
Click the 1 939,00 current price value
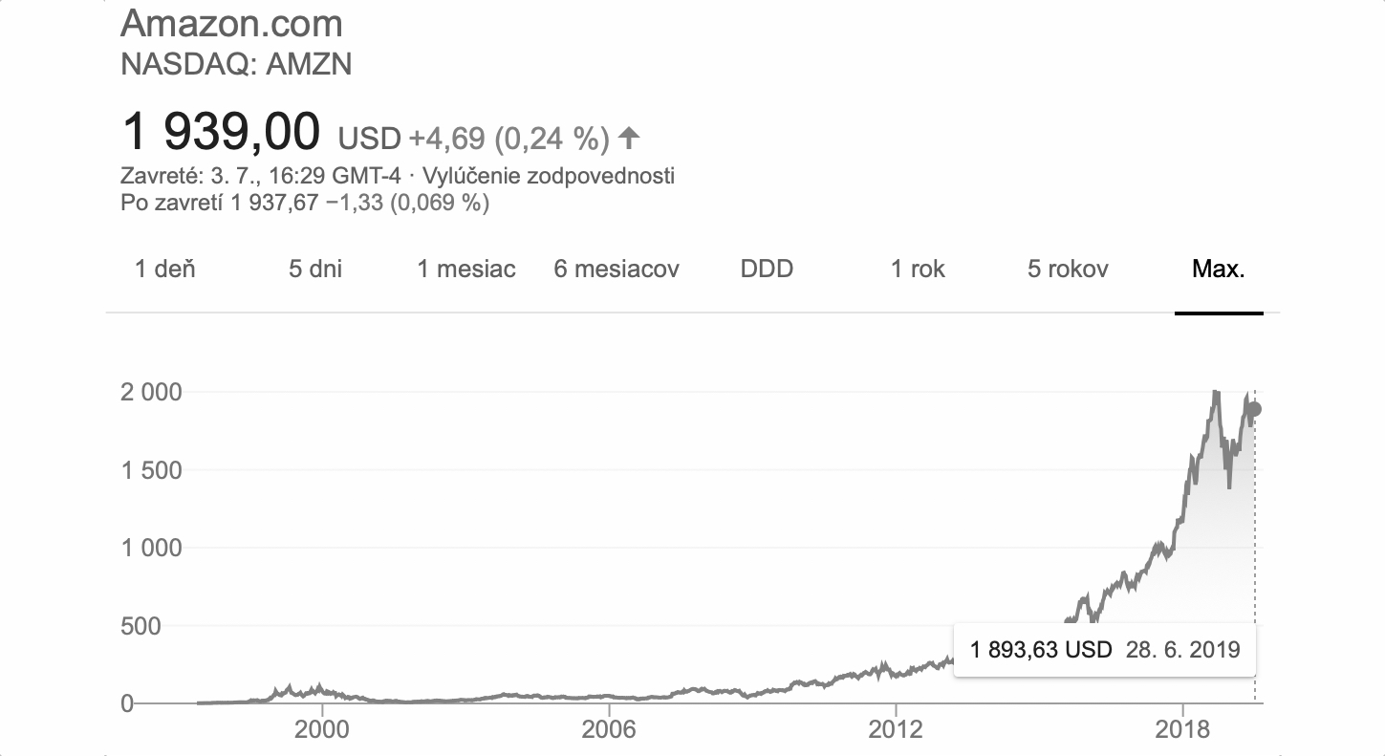[221, 132]
